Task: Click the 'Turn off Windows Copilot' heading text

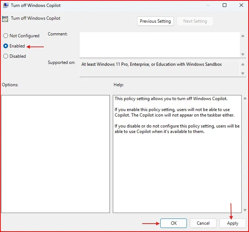Action: click(35, 18)
